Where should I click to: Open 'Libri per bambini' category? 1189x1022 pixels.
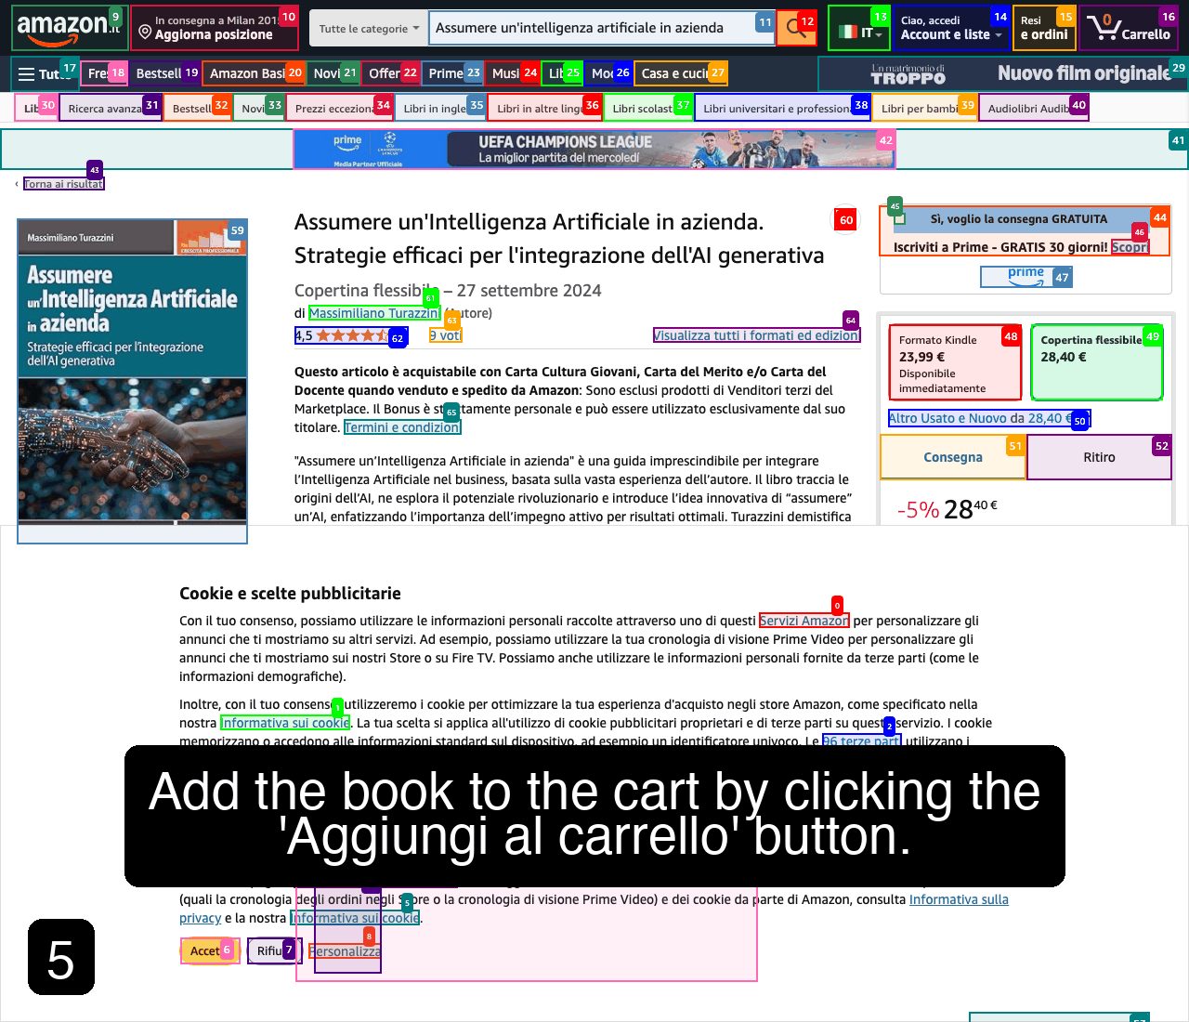click(925, 108)
